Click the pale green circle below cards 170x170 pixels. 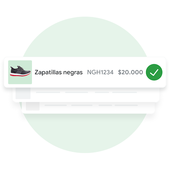(85, 133)
